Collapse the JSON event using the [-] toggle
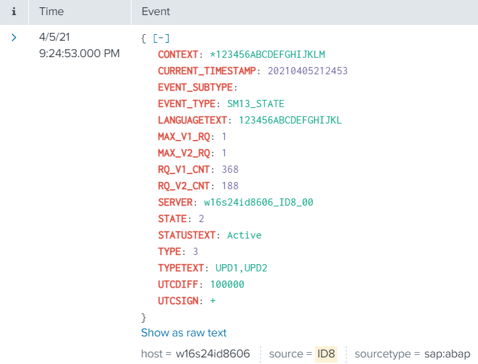 point(160,38)
